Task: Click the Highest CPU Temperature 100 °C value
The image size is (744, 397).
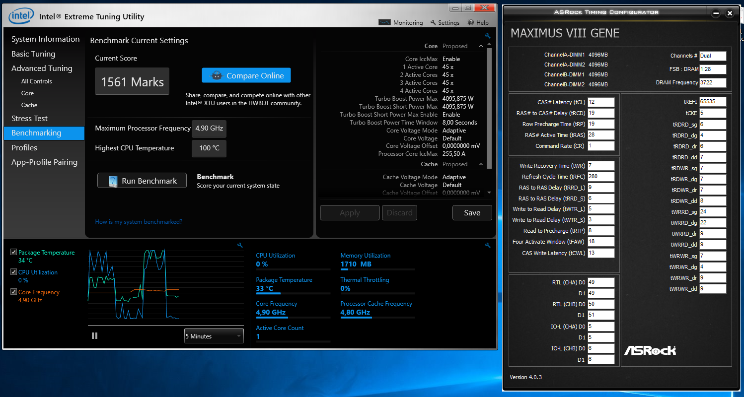Action: 209,148
